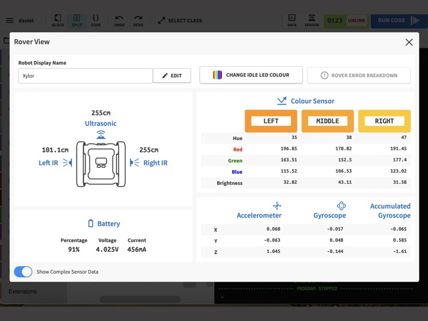Image resolution: width=428 pixels, height=321 pixels.
Task: Click the Accelerometer axes icon
Action: pos(277,206)
